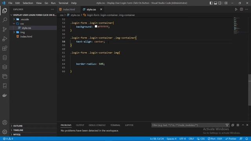Open the project manager window icon
This screenshot has height=141, width=251.
pyautogui.click(x=5, y=76)
